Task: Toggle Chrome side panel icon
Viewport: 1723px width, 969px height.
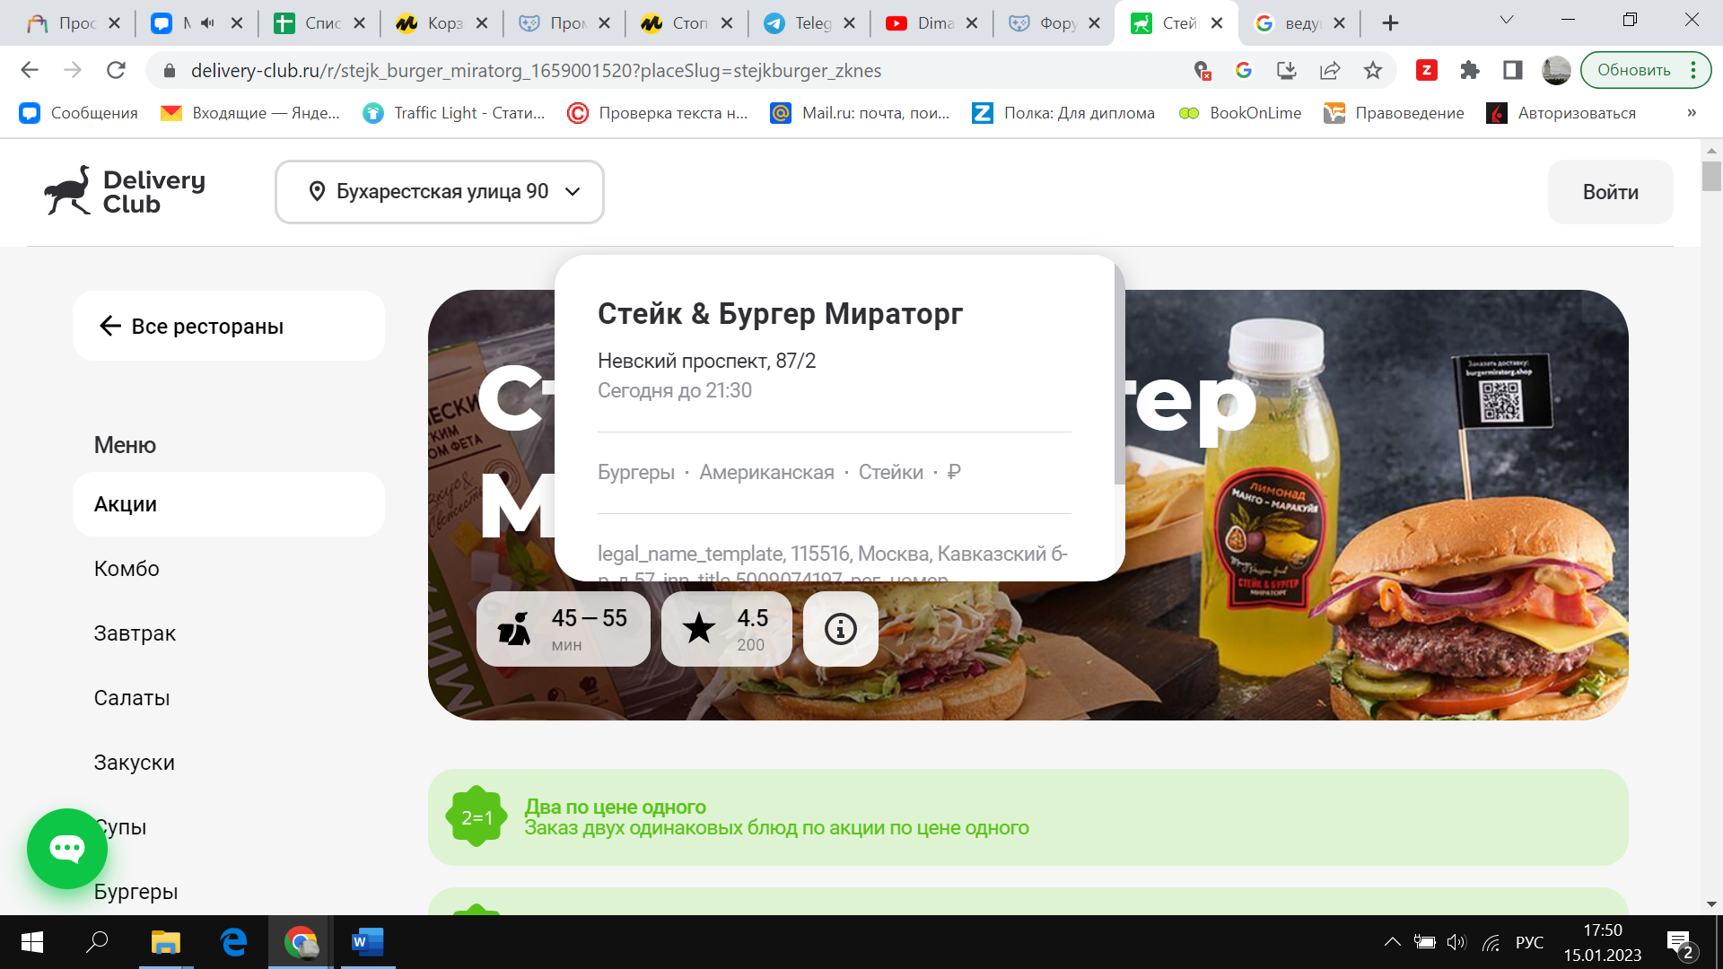Action: point(1513,70)
